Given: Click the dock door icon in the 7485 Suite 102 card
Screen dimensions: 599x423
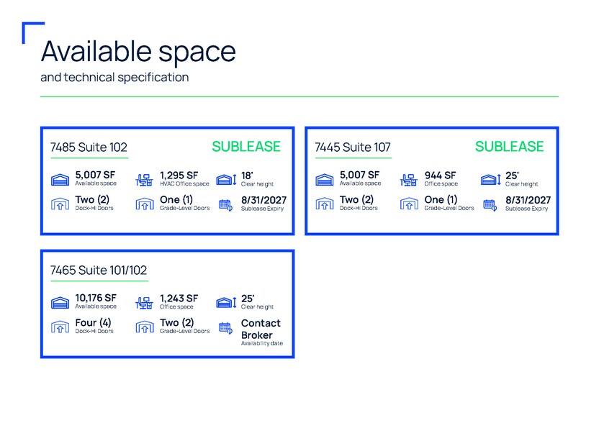Looking at the screenshot, I should tap(60, 204).
